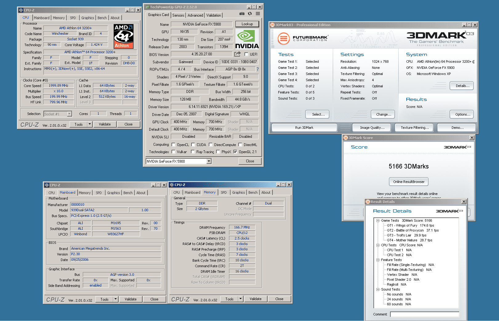
Task: Click the Change... settings button in 3DMark03
Action: pos(383,114)
